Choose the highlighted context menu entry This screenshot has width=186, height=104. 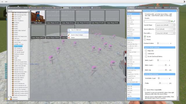[78, 32]
